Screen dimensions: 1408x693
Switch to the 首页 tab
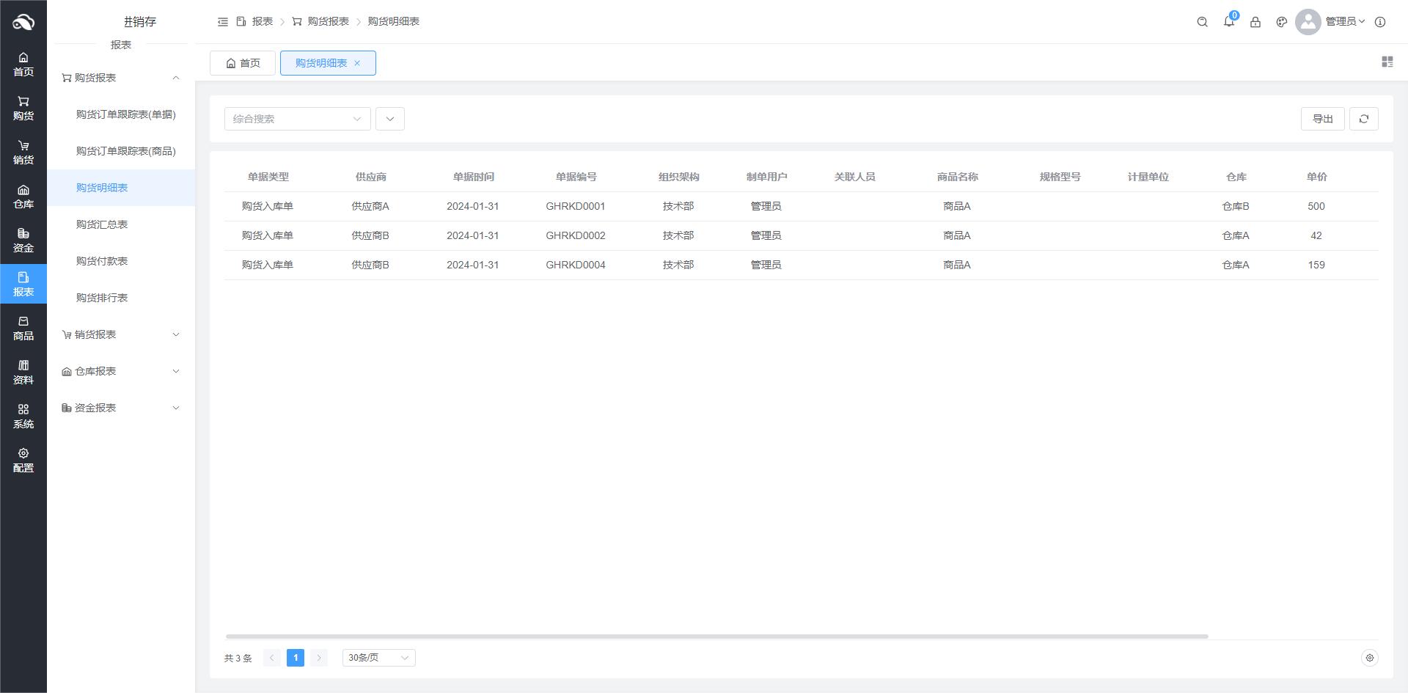243,63
